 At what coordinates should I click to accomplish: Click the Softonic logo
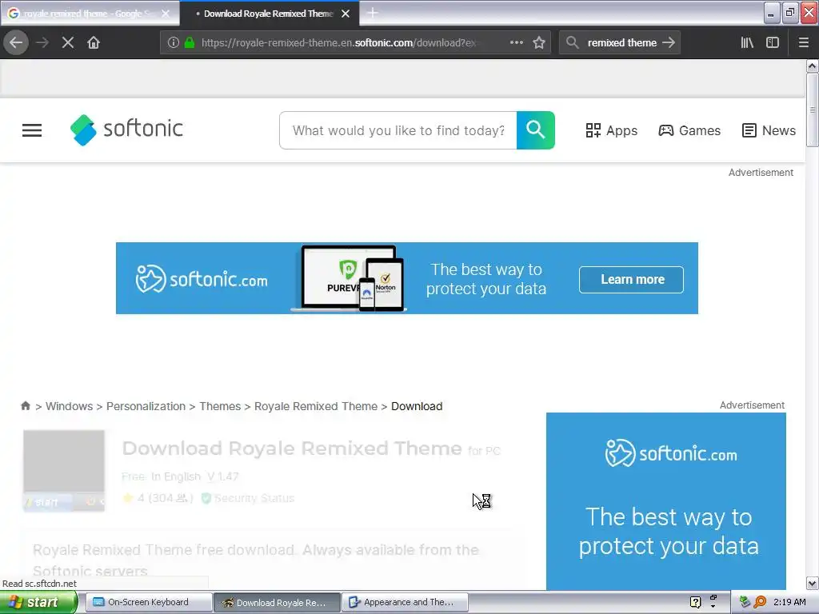point(126,130)
